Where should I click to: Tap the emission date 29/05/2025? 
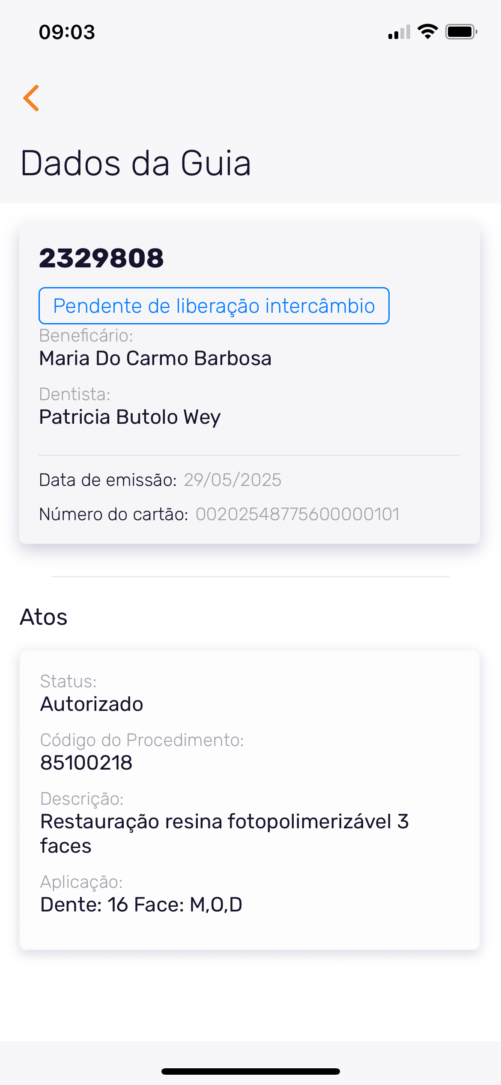coord(233,480)
